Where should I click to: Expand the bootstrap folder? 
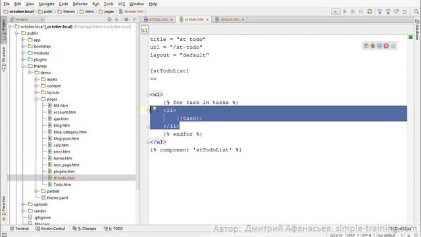pyautogui.click(x=23, y=46)
